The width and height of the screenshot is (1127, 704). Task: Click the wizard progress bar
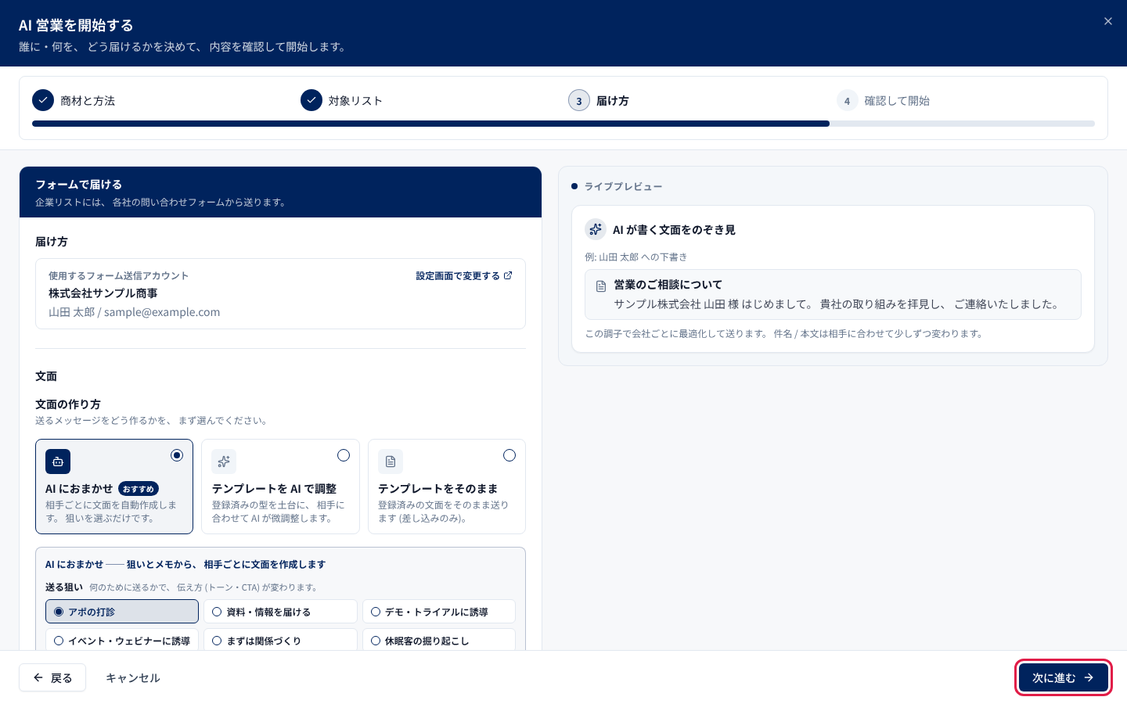tap(563, 124)
